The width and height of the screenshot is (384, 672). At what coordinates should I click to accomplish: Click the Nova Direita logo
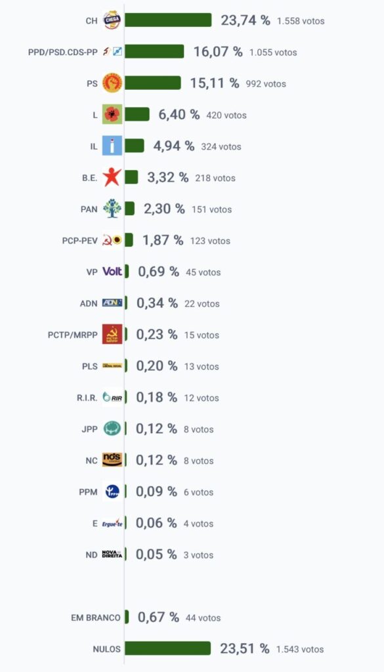pyautogui.click(x=112, y=554)
